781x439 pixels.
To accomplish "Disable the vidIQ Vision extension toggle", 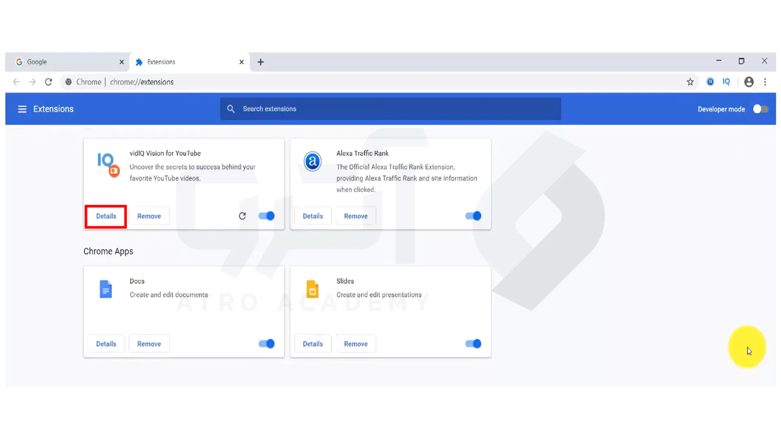I will click(x=267, y=216).
